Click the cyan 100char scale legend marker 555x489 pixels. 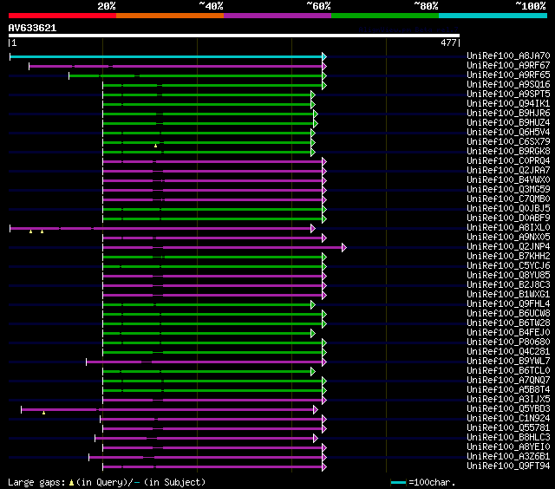(398, 482)
